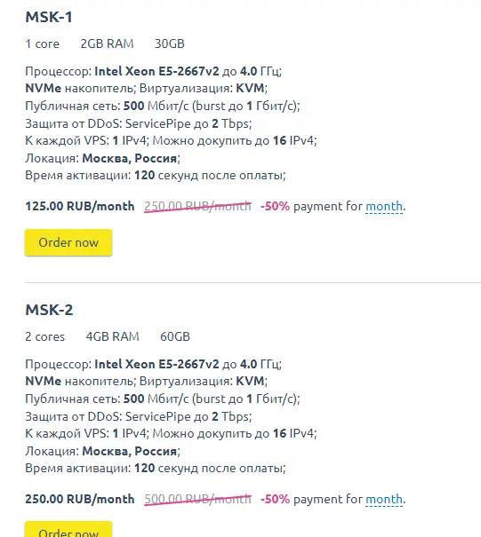Click Order now for the MSK-2 plan
This screenshot has height=537, width=481.
(68, 529)
